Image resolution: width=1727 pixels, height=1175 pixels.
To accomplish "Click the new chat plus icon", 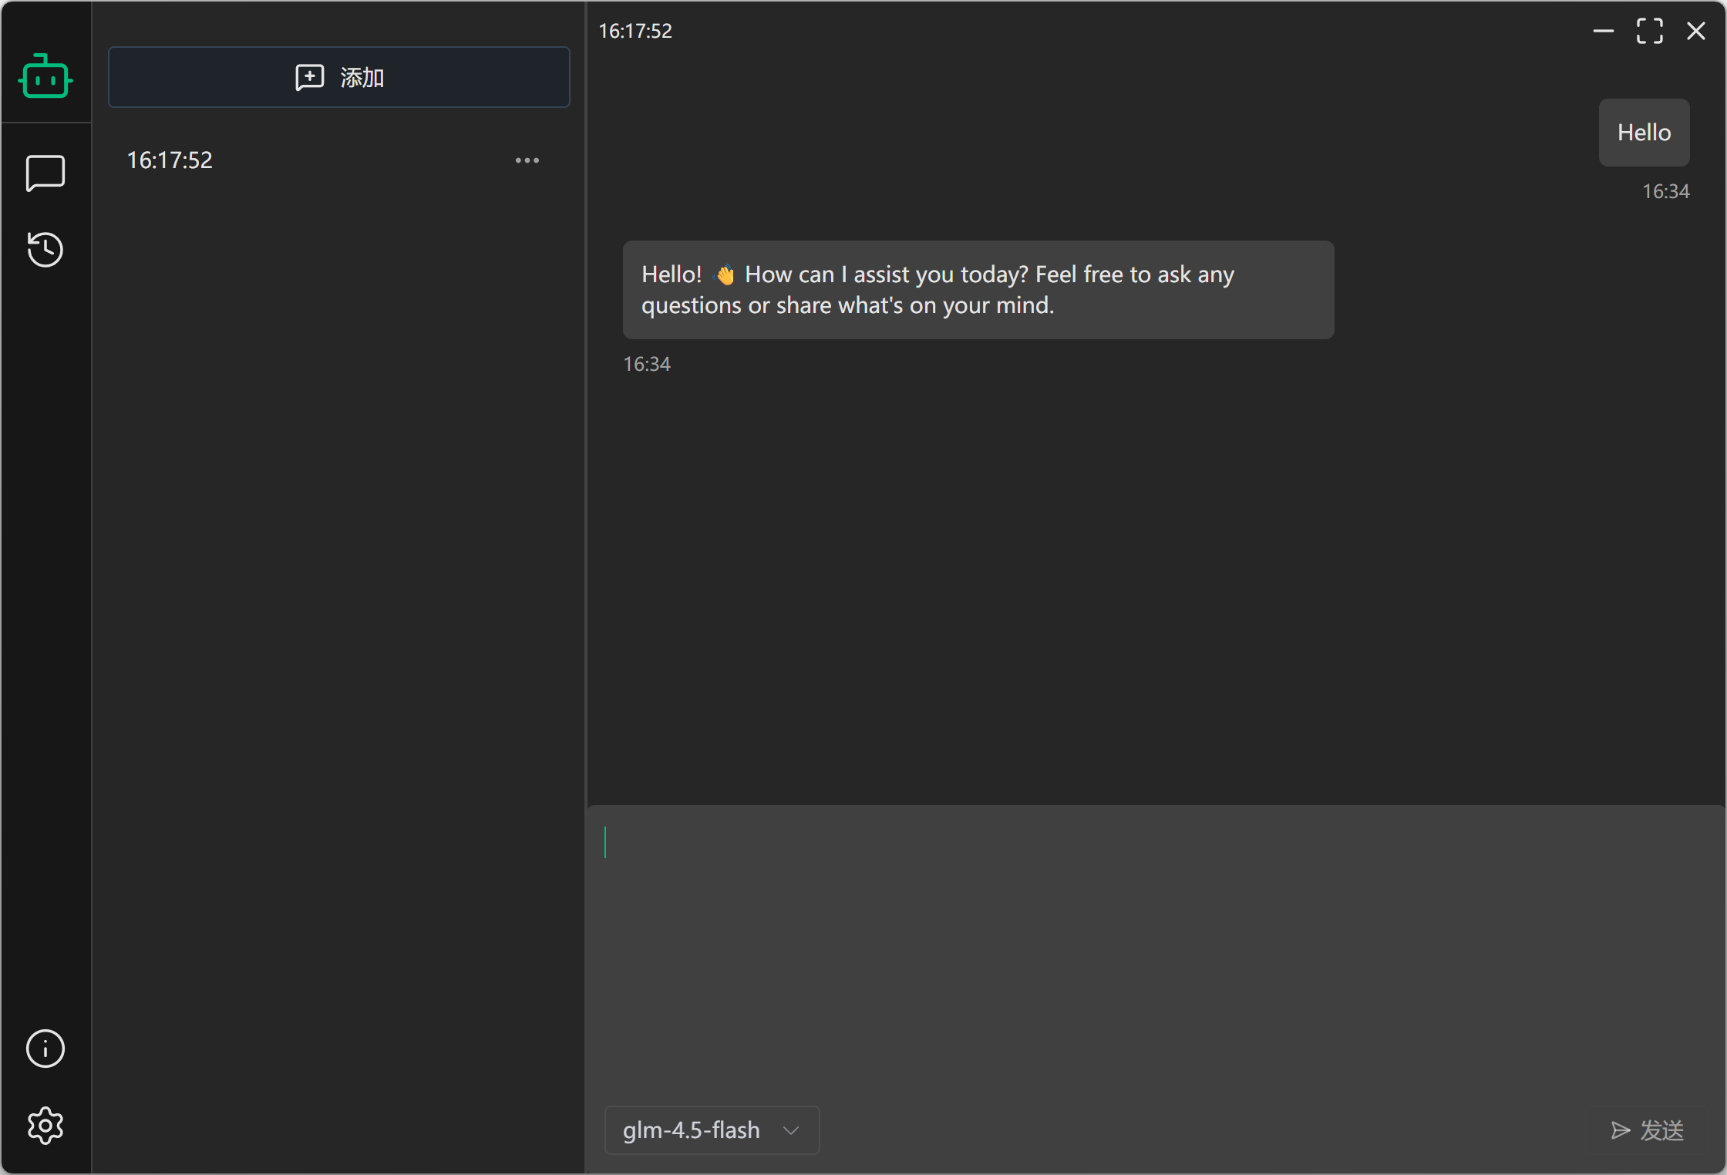I will [x=310, y=77].
